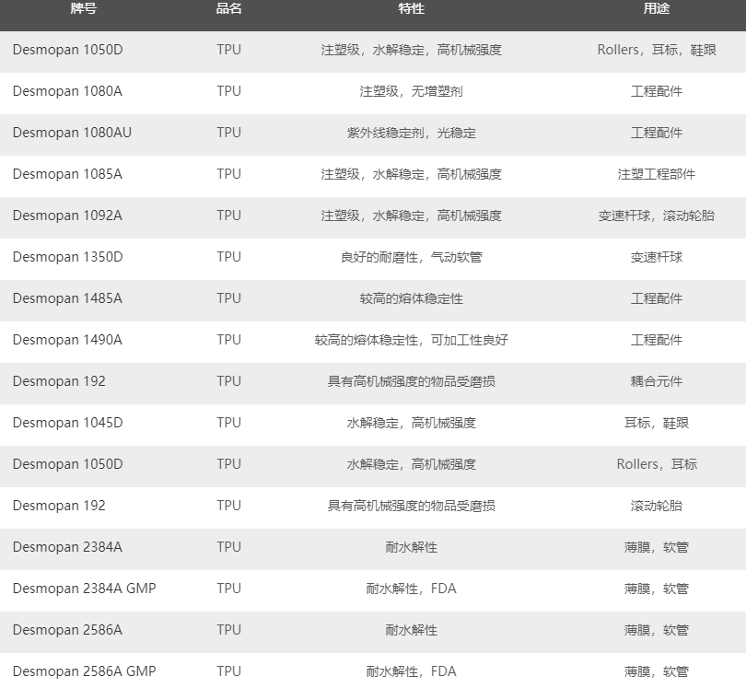Select the Desmopan 1080AU grade cell
Image resolution: width=746 pixels, height=688 pixels.
(x=72, y=133)
